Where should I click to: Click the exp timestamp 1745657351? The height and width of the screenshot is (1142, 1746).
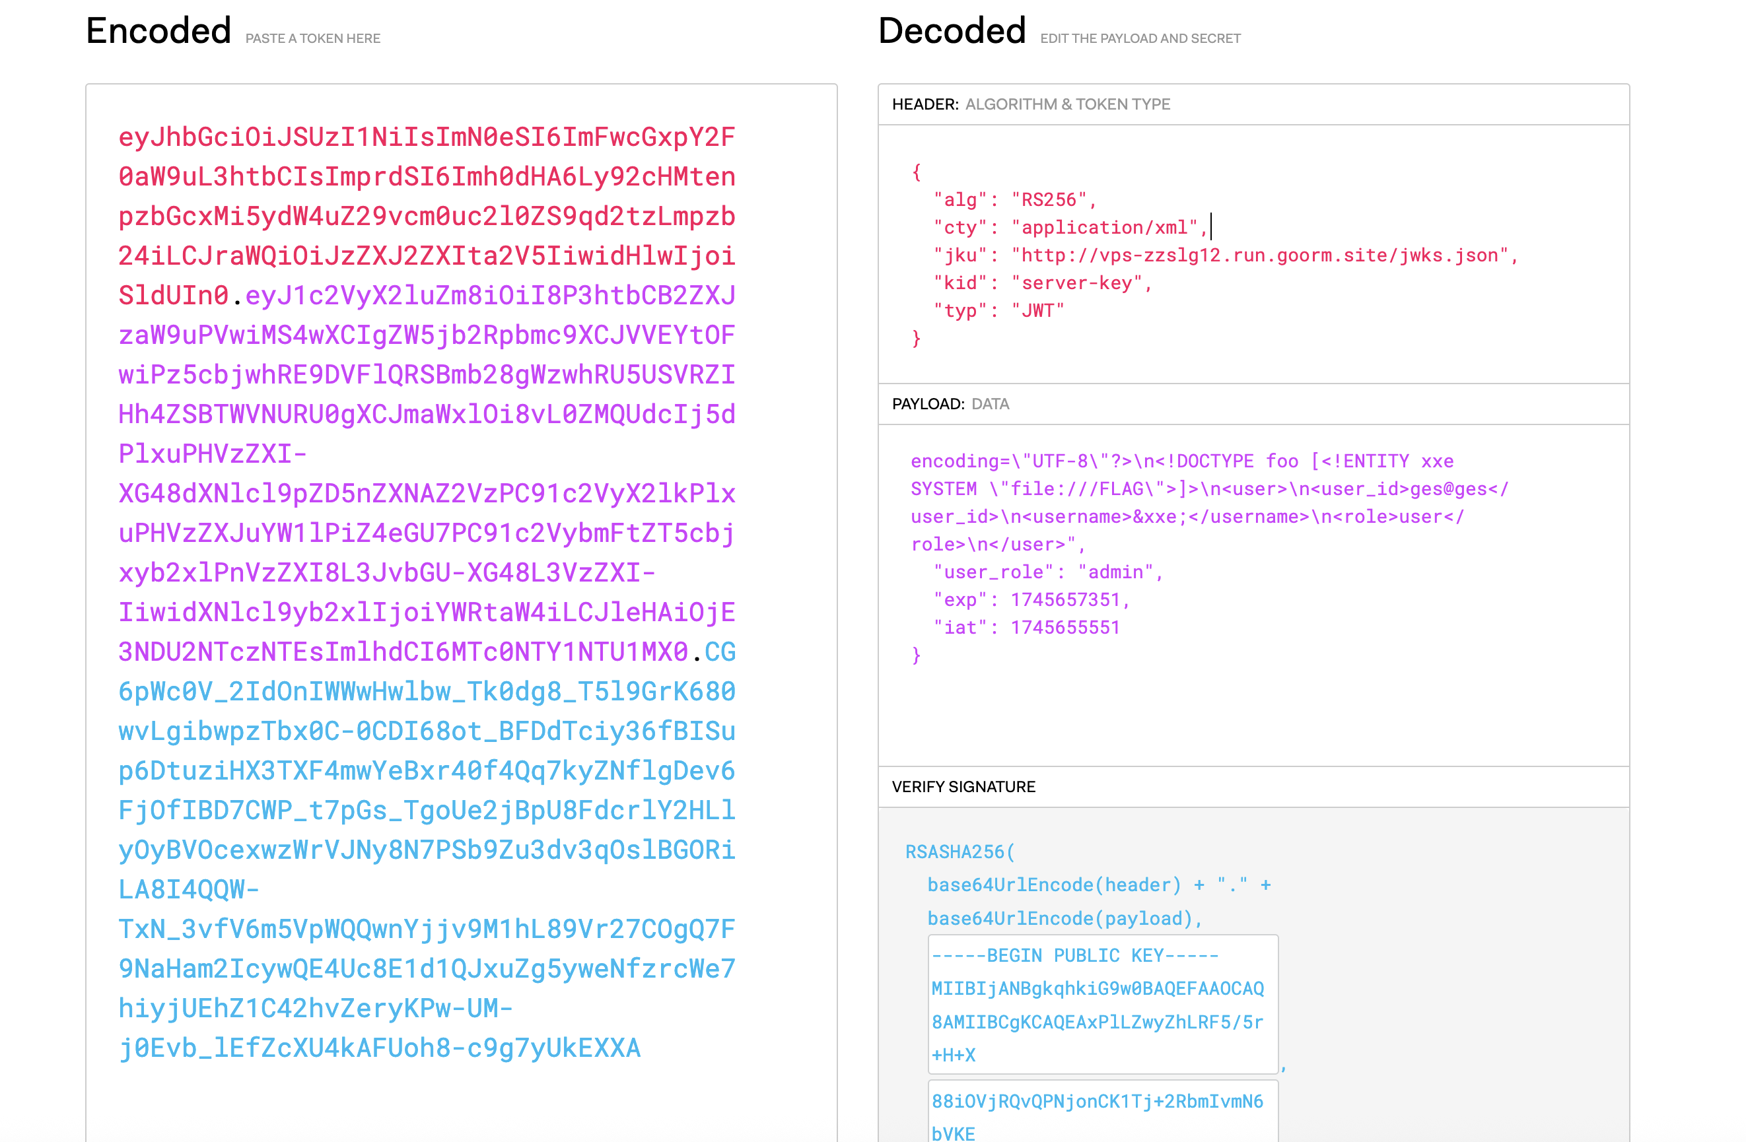[x=1065, y=600]
